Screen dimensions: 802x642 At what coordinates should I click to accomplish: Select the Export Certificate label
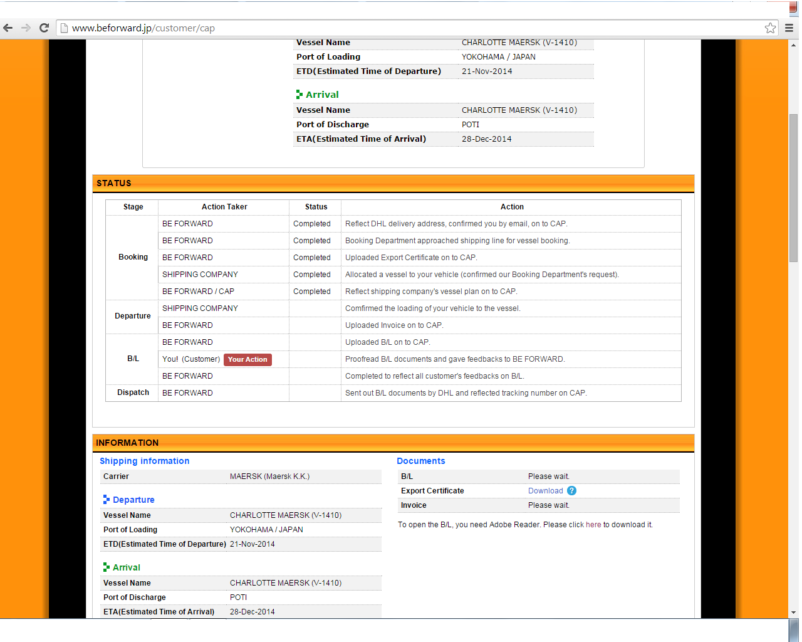click(x=432, y=491)
